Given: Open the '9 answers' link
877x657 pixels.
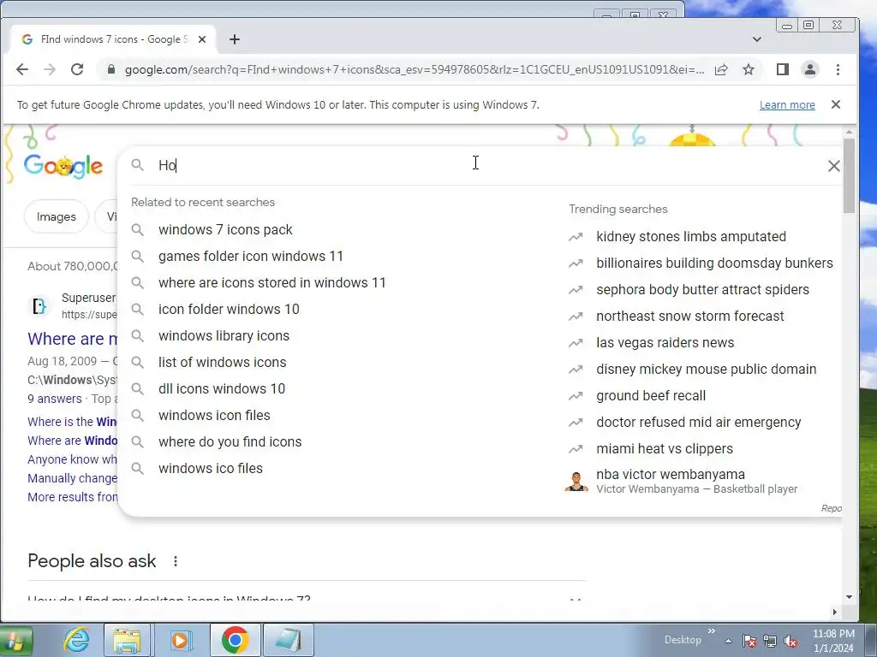Looking at the screenshot, I should coord(54,399).
